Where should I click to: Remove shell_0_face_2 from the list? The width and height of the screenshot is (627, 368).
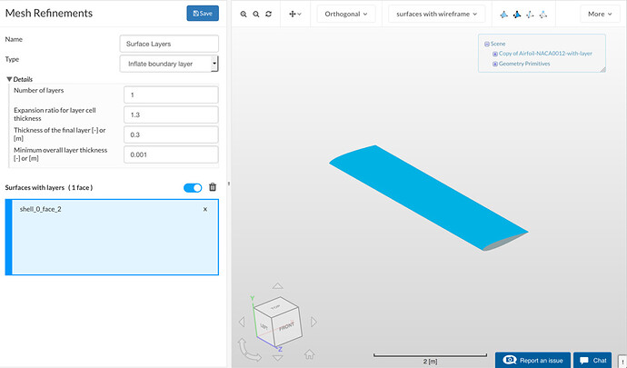click(205, 209)
